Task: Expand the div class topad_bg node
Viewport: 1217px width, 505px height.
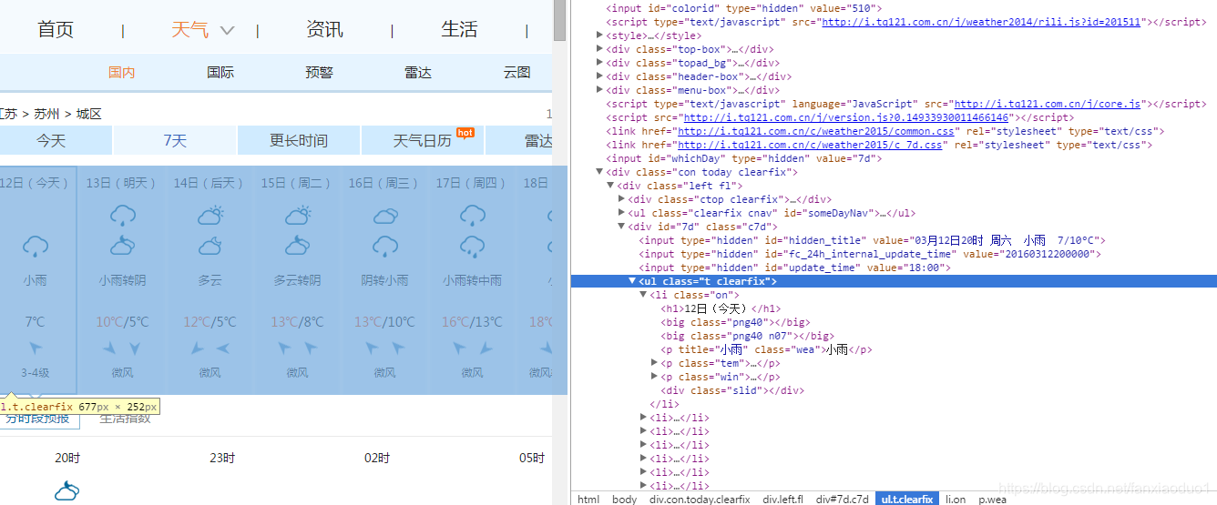Action: click(599, 63)
